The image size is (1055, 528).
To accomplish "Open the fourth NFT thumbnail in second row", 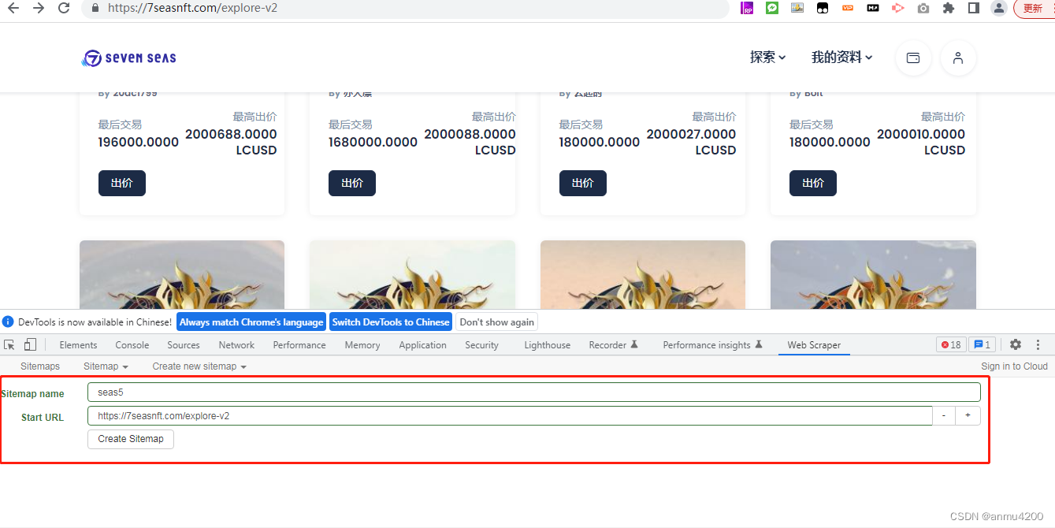I will pos(873,274).
